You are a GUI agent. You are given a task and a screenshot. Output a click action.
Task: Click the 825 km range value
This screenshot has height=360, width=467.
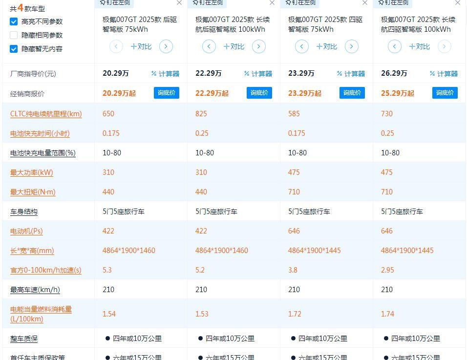[x=201, y=114]
